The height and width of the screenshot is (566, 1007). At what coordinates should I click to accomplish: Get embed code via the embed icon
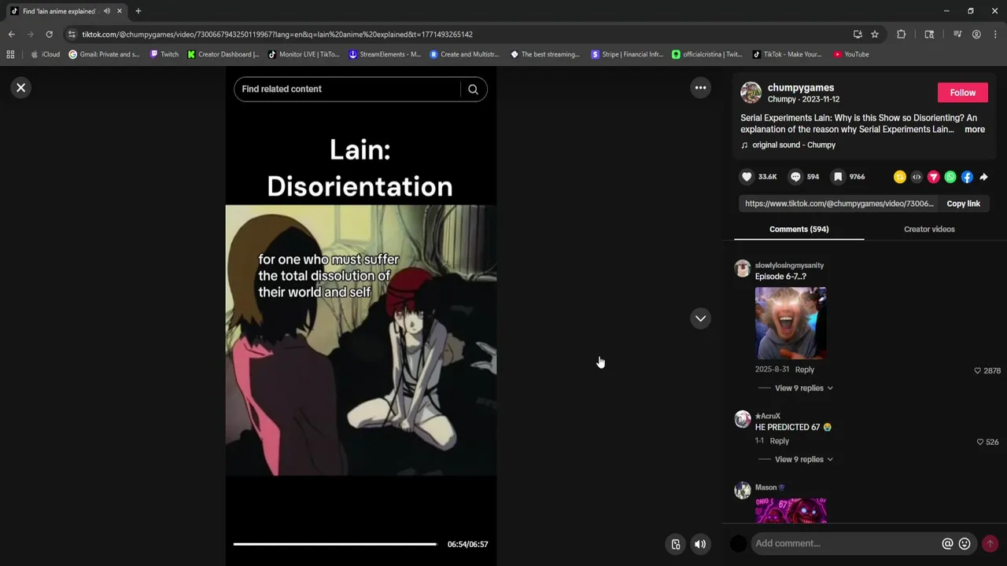[x=917, y=177]
